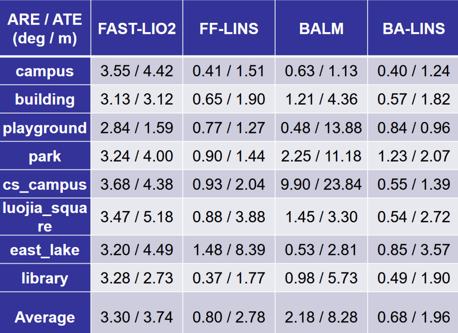Select the FAST-LIO2 column header

point(137,29)
